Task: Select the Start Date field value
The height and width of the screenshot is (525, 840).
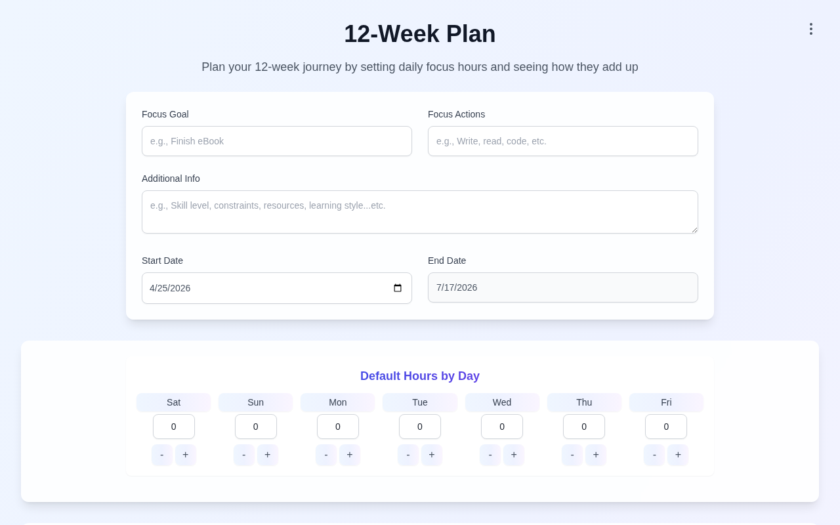Action: [262, 288]
